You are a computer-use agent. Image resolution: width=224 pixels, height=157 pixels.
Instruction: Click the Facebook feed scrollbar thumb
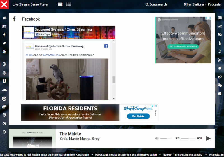(x=114, y=80)
